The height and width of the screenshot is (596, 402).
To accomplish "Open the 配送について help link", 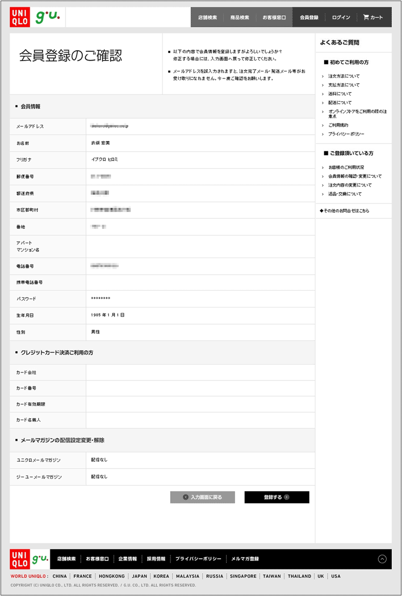I will coord(340,103).
